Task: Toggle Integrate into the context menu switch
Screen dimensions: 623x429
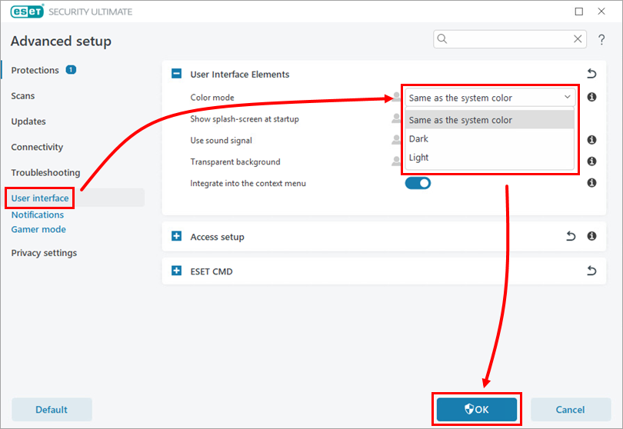Action: click(418, 183)
